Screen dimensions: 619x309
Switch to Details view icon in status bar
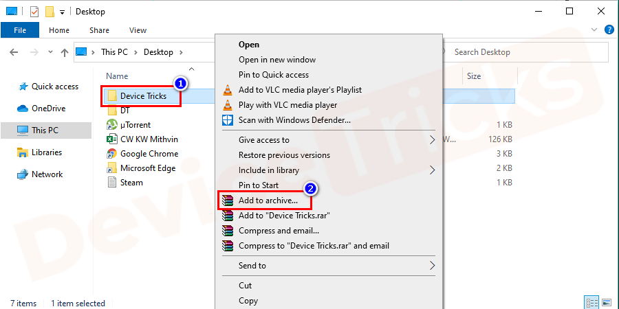pos(592,303)
